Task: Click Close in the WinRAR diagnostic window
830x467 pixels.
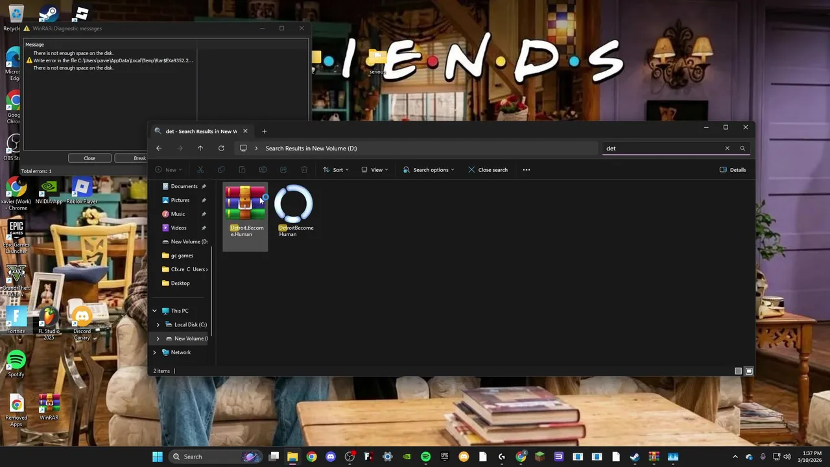Action: point(89,158)
